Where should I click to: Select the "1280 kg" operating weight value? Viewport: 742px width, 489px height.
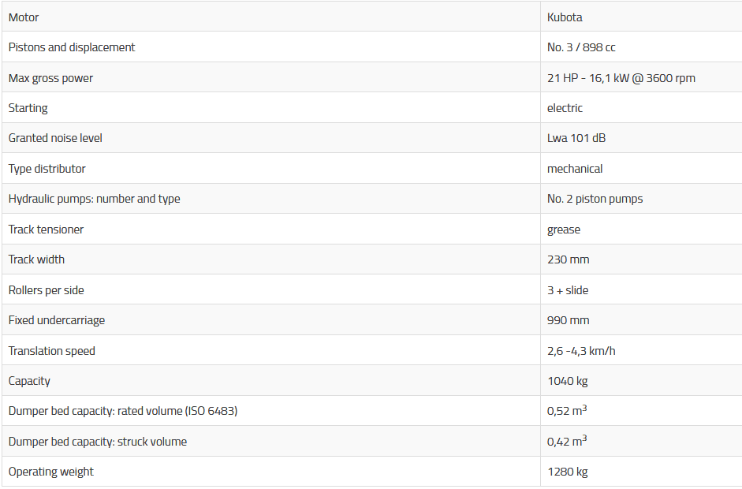pos(568,472)
